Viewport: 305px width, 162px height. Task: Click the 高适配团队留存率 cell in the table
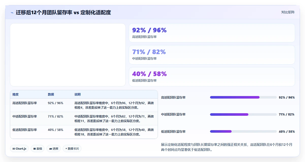point(25,103)
